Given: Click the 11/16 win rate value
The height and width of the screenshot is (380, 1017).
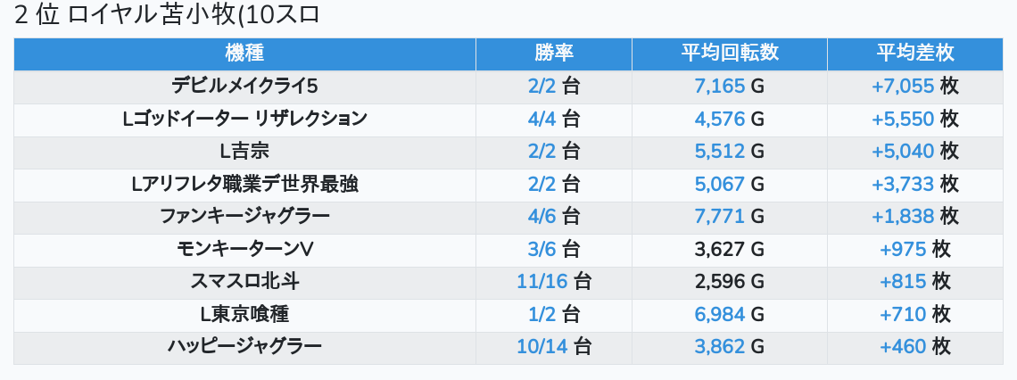Looking at the screenshot, I should (542, 282).
